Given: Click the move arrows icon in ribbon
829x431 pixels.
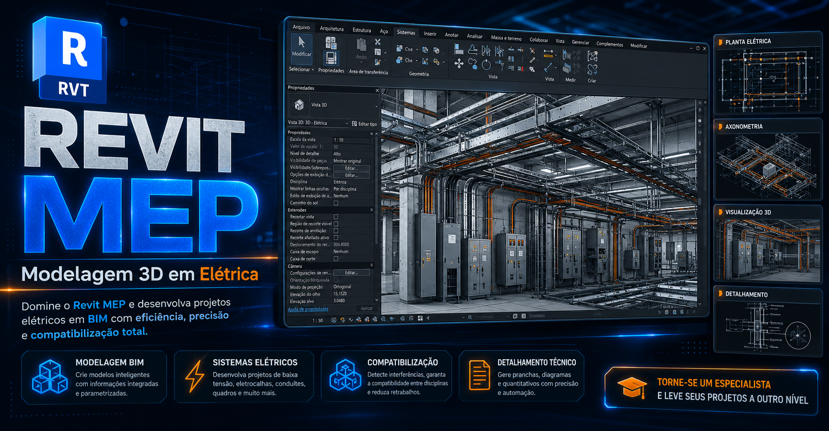Looking at the screenshot, I should 459,63.
